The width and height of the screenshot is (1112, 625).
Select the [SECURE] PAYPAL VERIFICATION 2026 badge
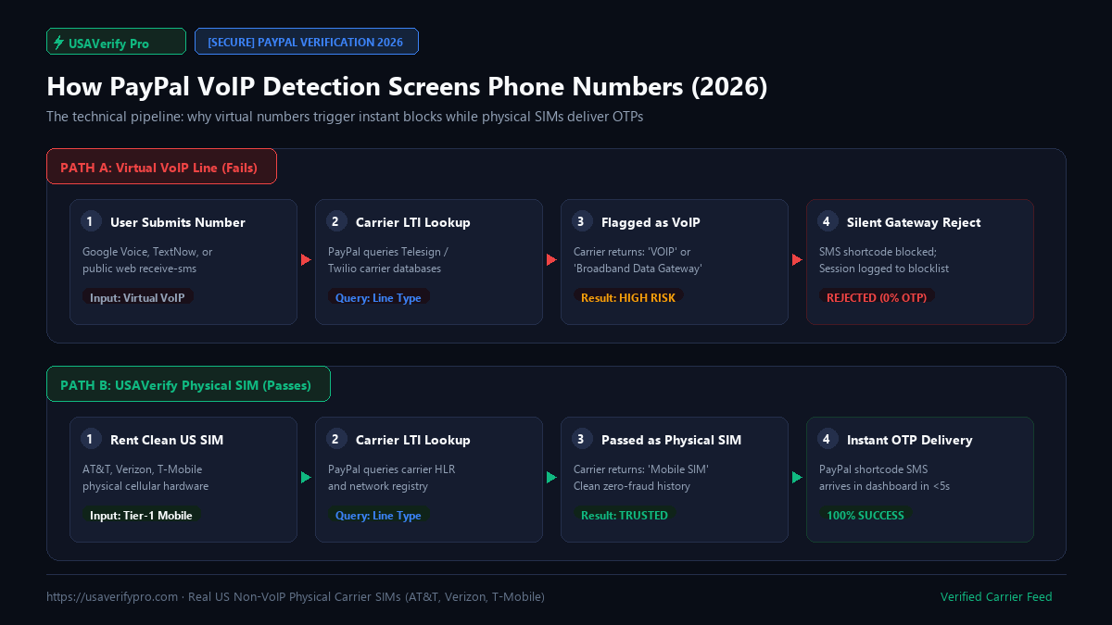point(307,42)
